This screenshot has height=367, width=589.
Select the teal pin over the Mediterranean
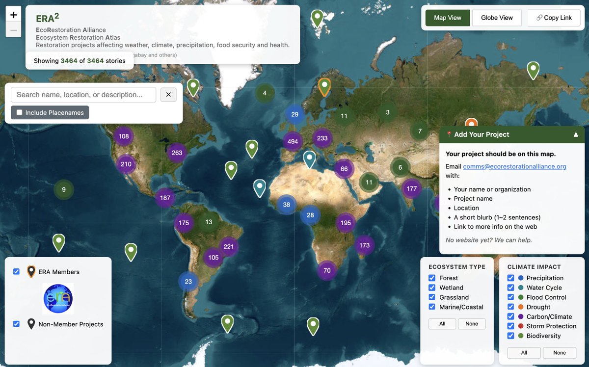coord(309,159)
